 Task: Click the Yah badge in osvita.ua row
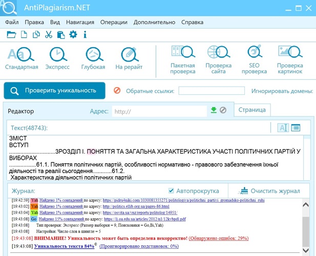pos(34,212)
